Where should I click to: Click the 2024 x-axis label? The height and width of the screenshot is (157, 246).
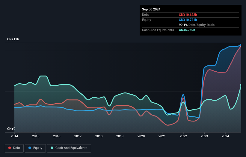pos(225,136)
